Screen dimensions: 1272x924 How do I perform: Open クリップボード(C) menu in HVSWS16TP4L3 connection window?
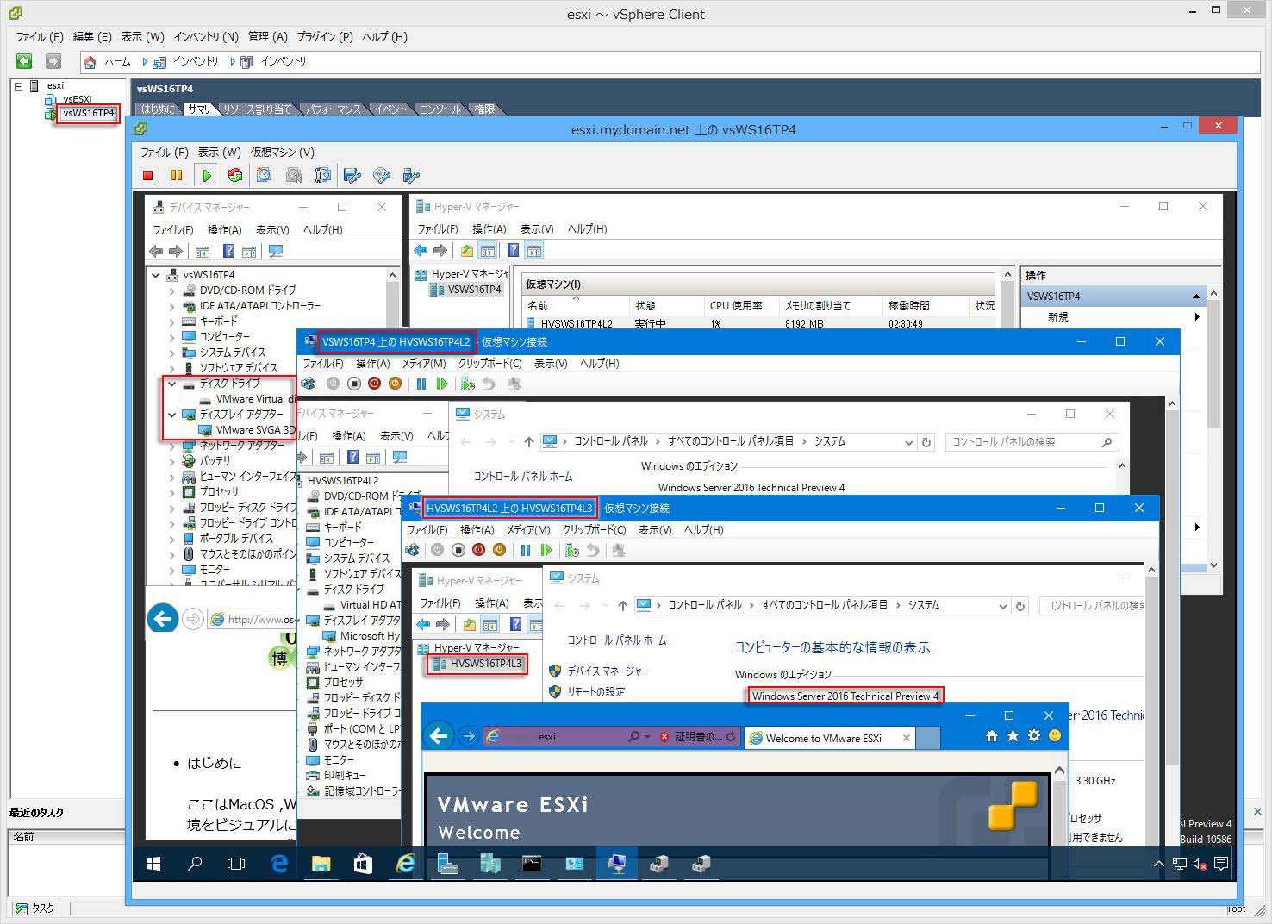pyautogui.click(x=594, y=530)
